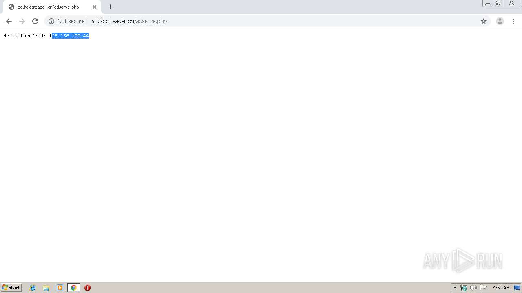Select the ad.foxitreader.cn/adserve.php tab
This screenshot has height=293, width=522.
pos(52,7)
